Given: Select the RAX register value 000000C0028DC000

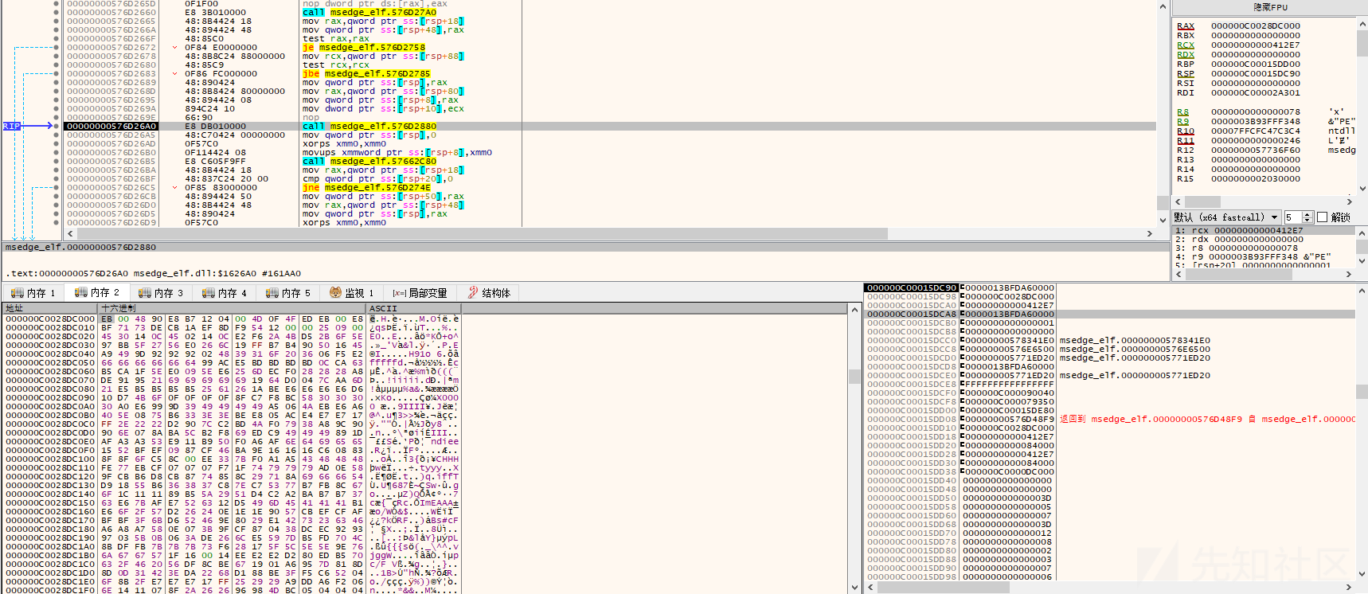Looking at the screenshot, I should coord(1256,25).
